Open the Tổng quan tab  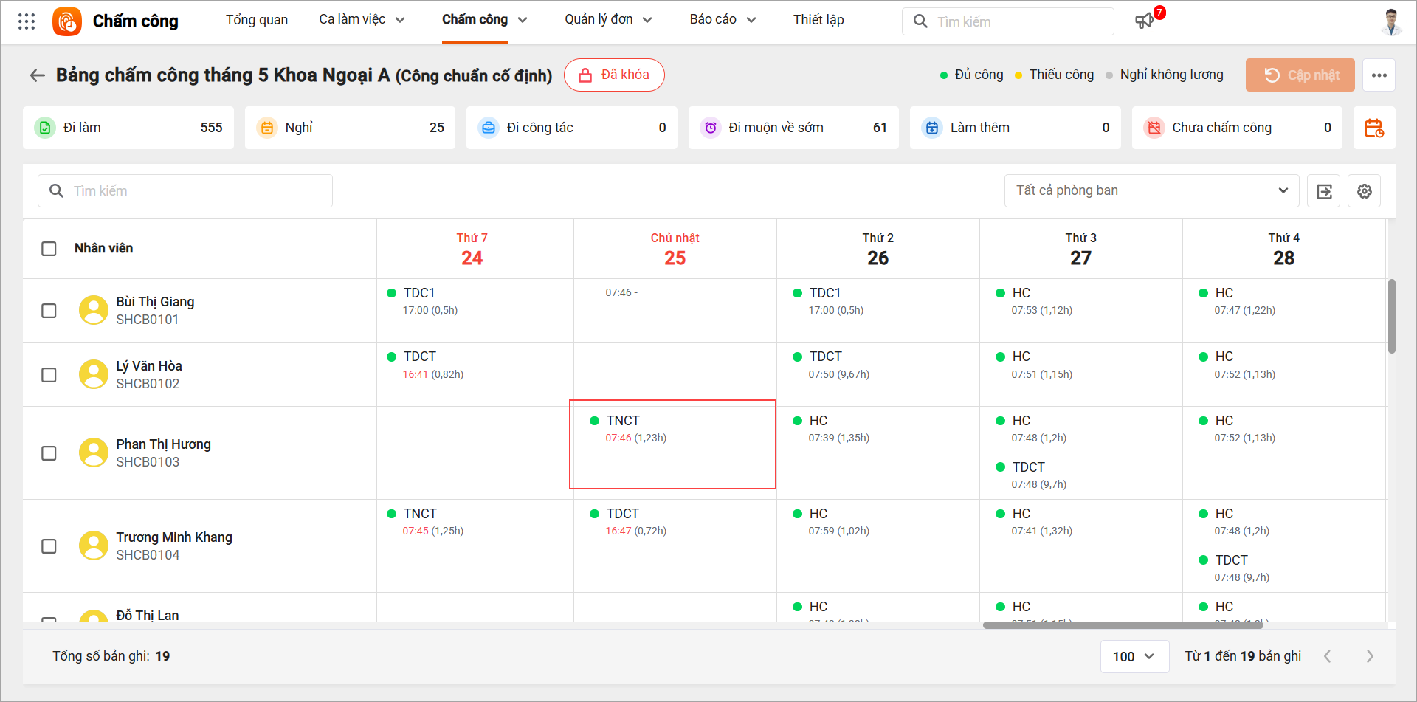[257, 20]
